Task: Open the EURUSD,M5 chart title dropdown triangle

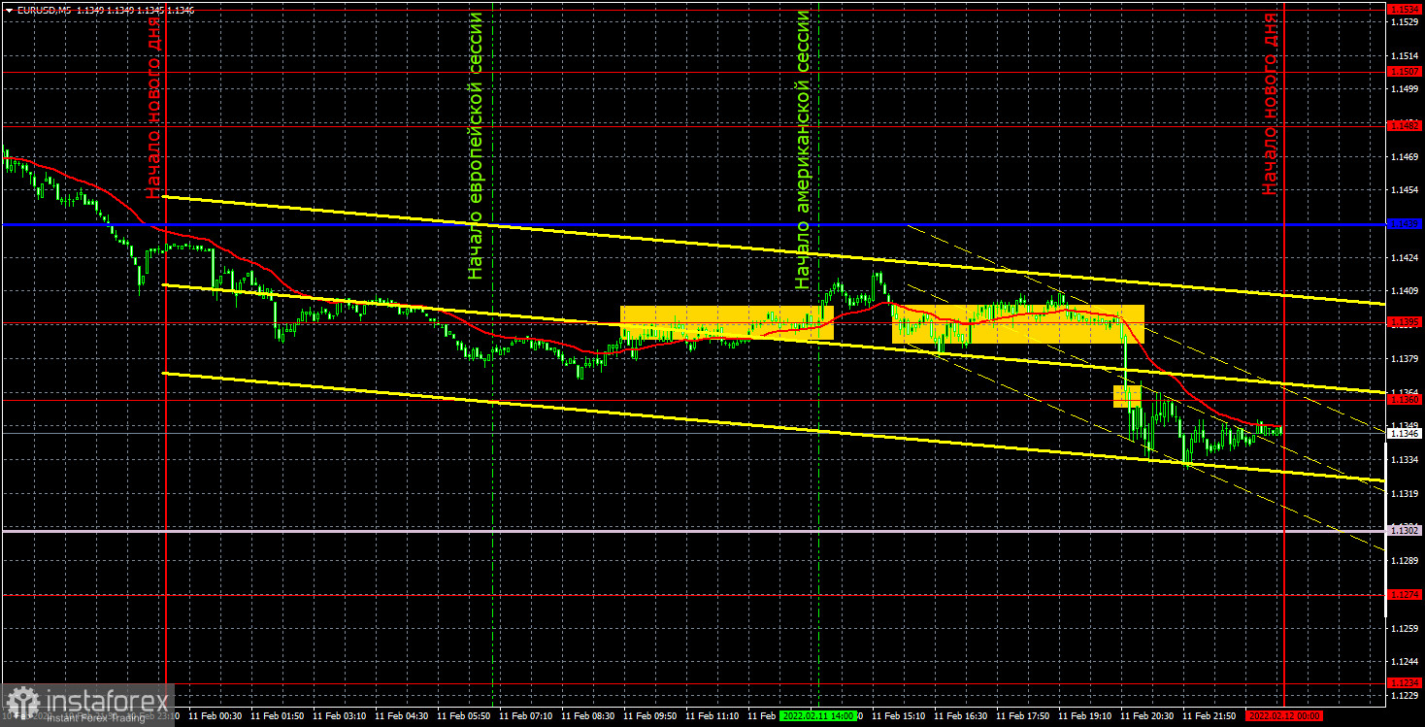Action: click(9, 9)
